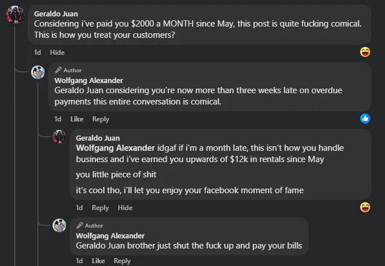Screen dimensions: 385x266
Task: Open Wolfgang Alexander's name on last reply
Action: tap(110, 236)
